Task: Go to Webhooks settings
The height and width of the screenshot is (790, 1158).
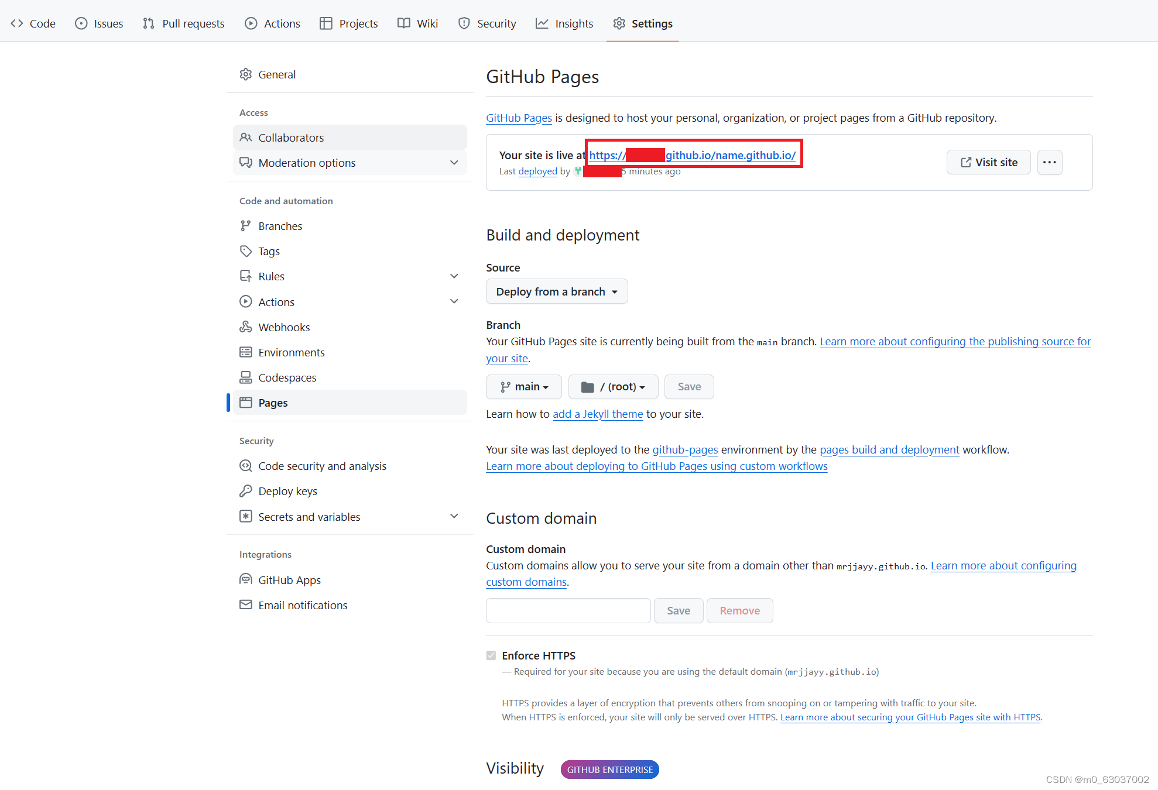Action: click(350, 327)
